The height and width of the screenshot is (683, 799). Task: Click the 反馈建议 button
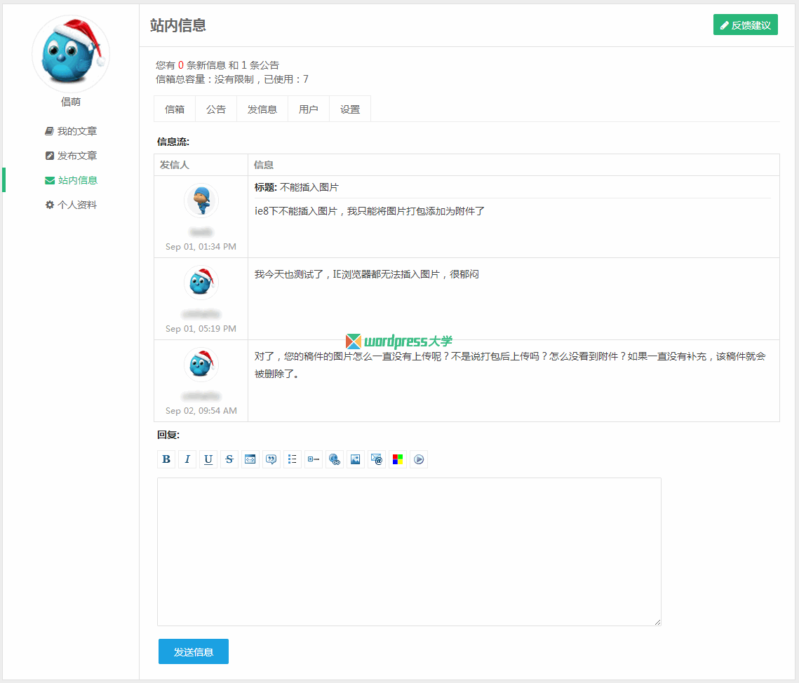tap(745, 25)
